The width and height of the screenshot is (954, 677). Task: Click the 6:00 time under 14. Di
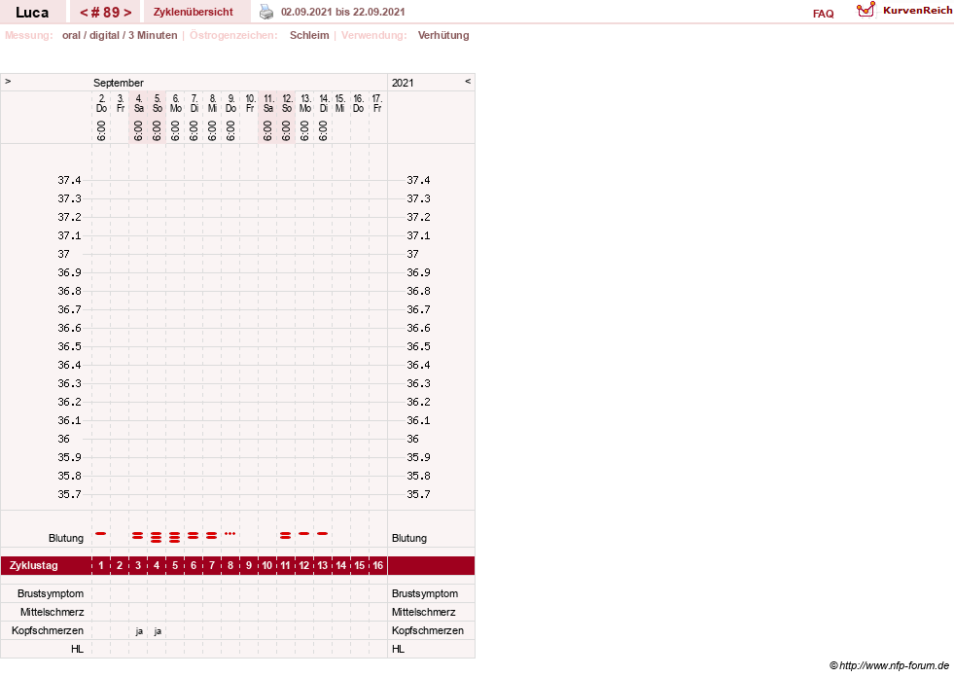[x=323, y=131]
